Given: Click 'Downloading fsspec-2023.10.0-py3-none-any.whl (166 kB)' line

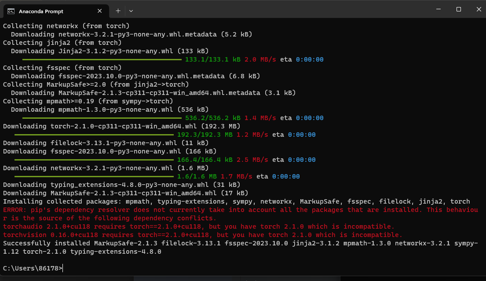Looking at the screenshot, I should (110, 152).
